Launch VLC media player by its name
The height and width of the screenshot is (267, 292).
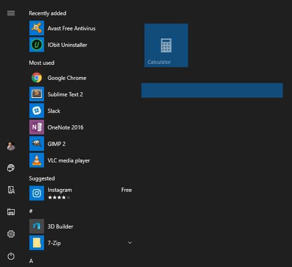[69, 161]
